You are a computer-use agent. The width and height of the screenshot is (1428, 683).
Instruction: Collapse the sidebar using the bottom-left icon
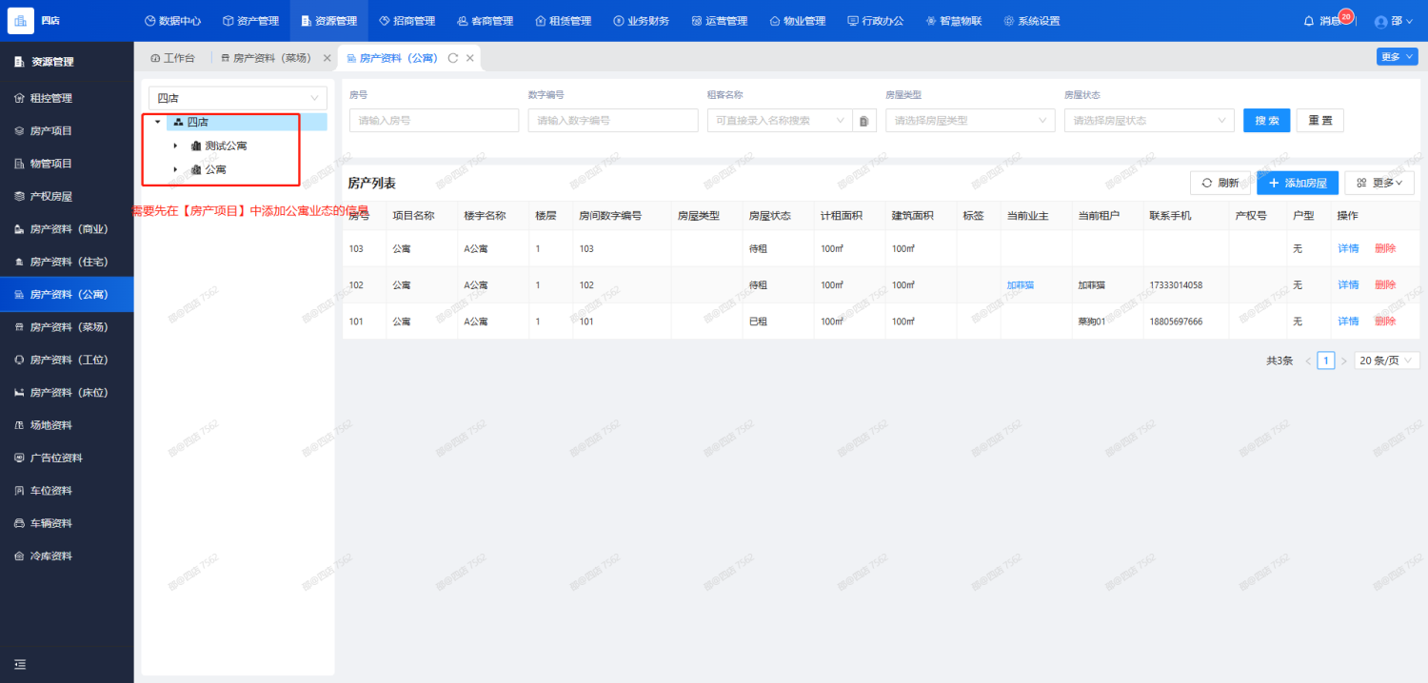(20, 664)
